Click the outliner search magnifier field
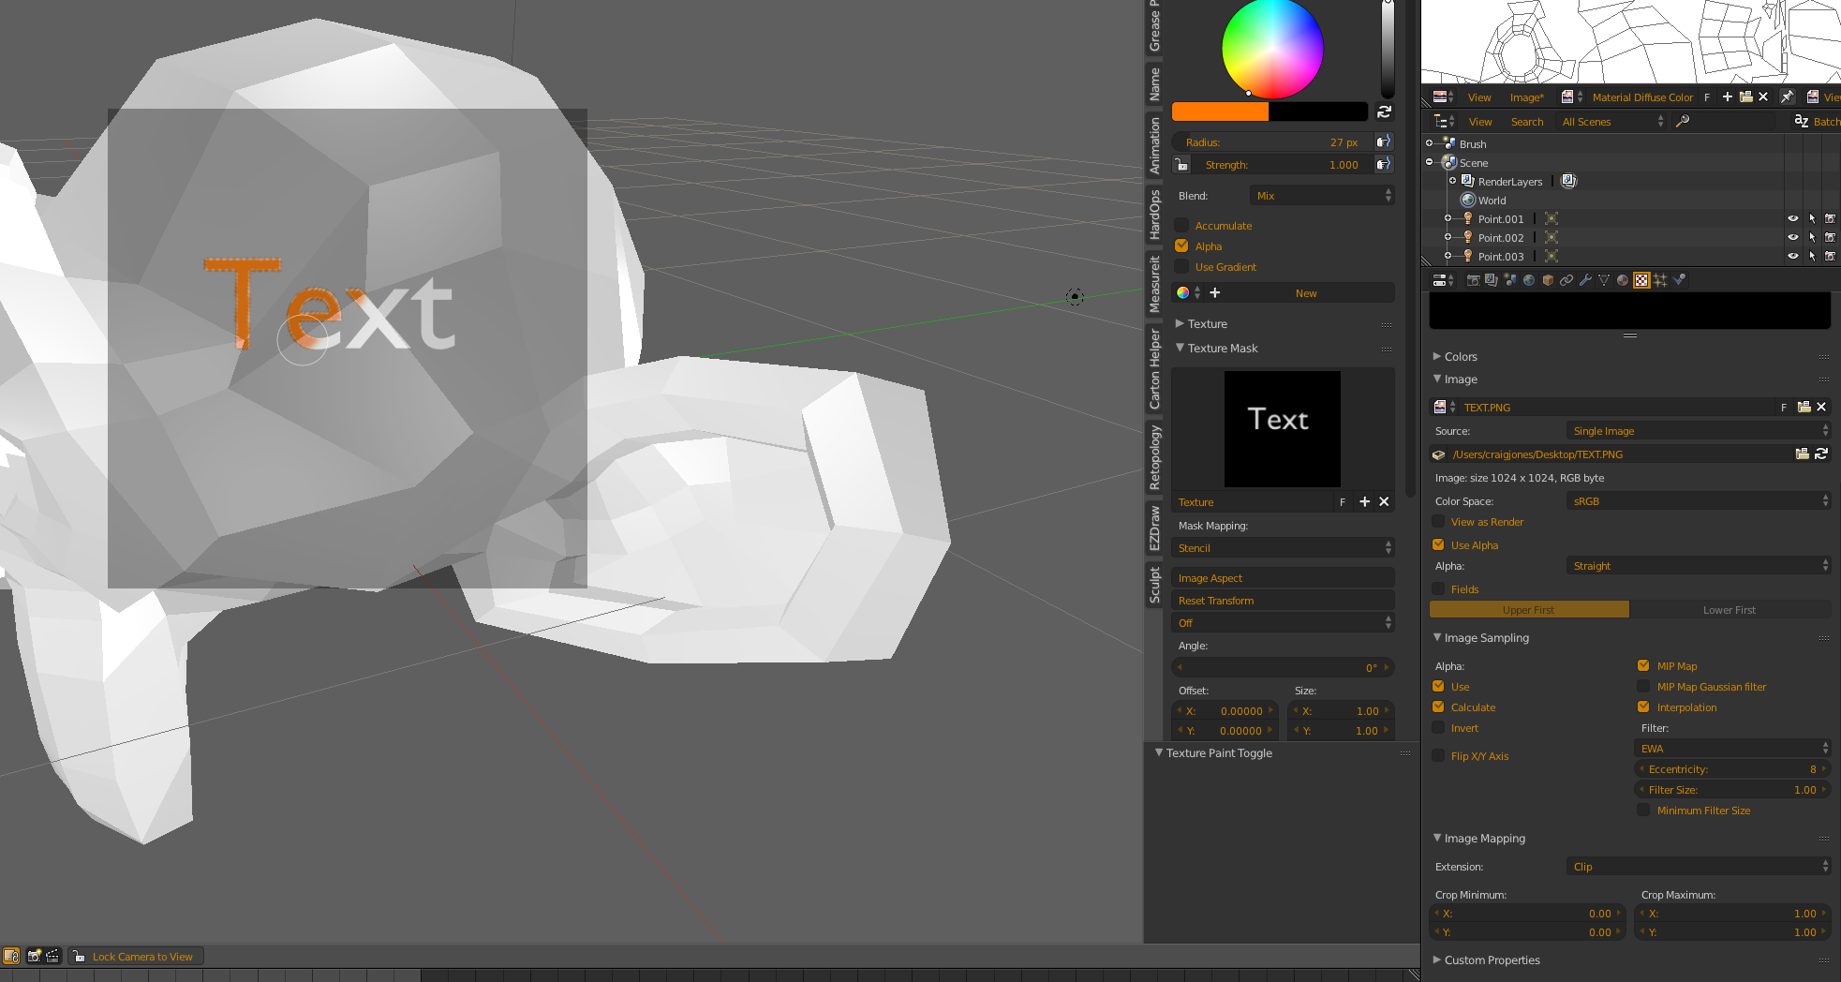The height and width of the screenshot is (982, 1841). tap(1724, 121)
